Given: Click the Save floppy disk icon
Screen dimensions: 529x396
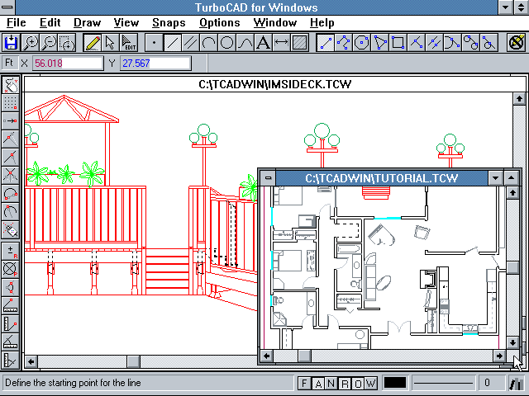Looking at the screenshot, I should pos(11,43).
